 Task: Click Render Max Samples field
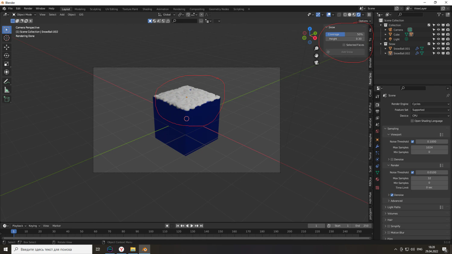point(429,178)
